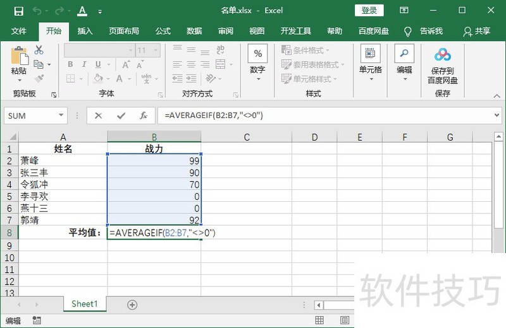Click the fill color paint bucket
The width and height of the screenshot is (506, 328).
click(x=98, y=79)
